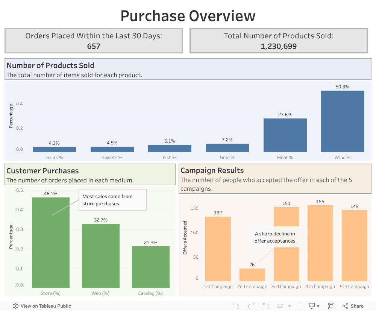Image resolution: width=376 pixels, height=311 pixels.
Task: Select the Wine % bar
Action: (x=343, y=121)
